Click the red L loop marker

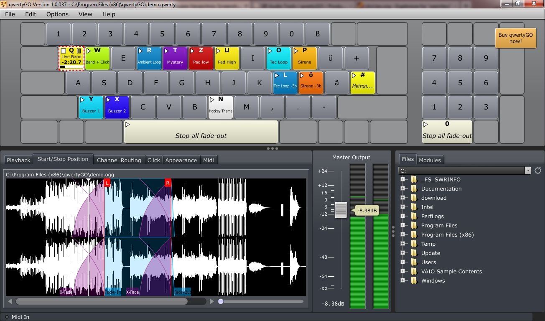pyautogui.click(x=107, y=183)
